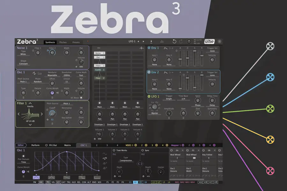Screen dimensions: 287x191
Task: Show next filter type with right chevron
Action: 42,114
